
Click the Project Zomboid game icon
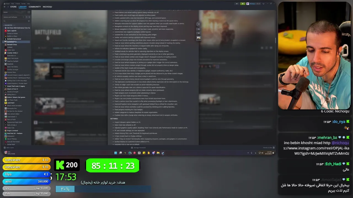[x=6, y=131]
